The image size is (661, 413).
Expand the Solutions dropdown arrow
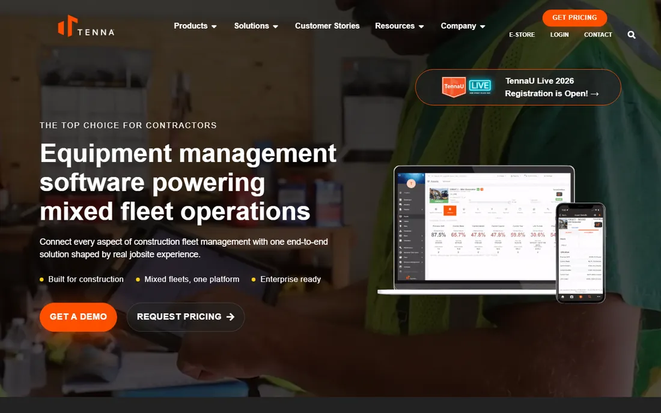276,26
